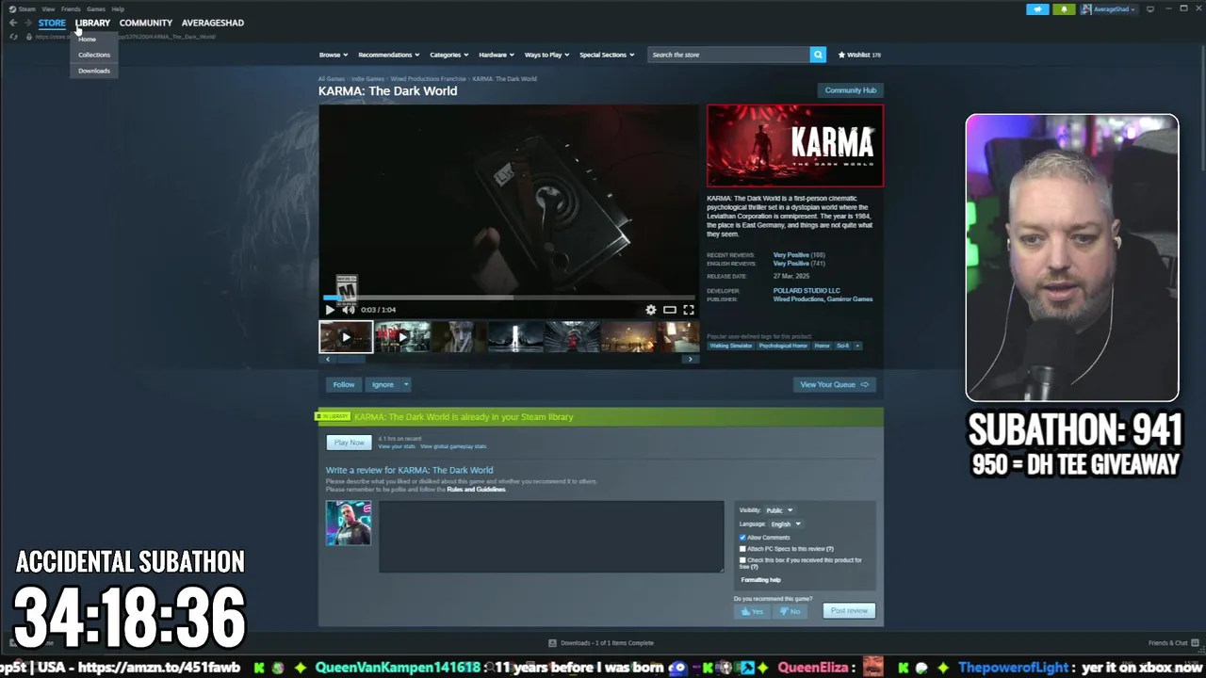This screenshot has height=678, width=1206.
Task: Open the POLLARD STUDIO LLC developer link
Action: coord(807,291)
